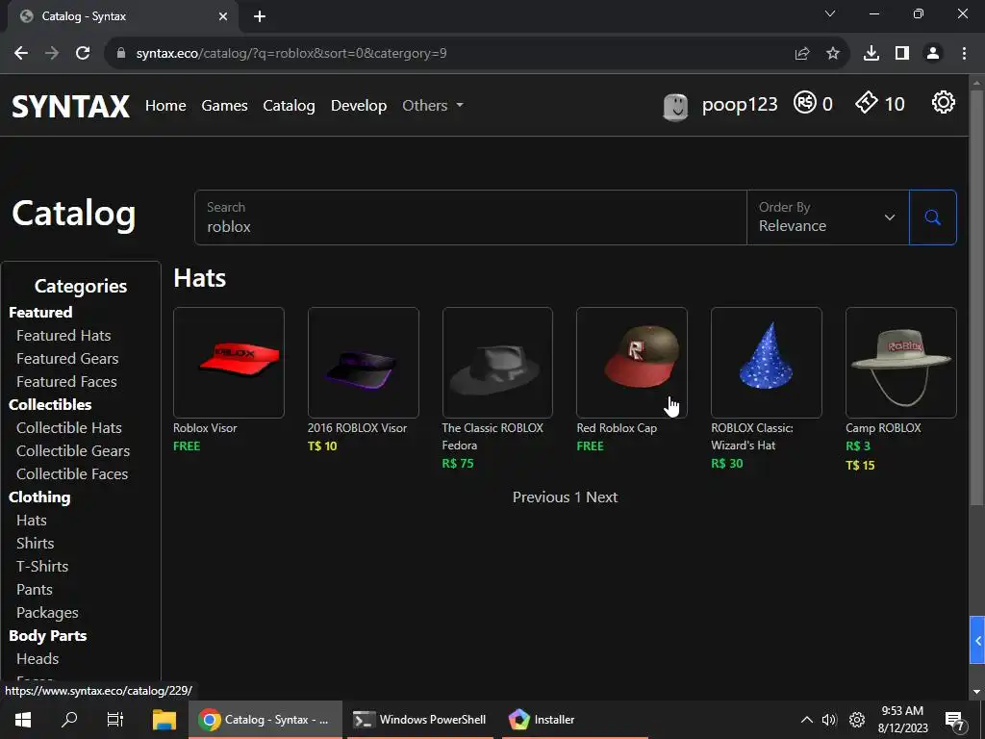Bookmark the page with the star icon
The height and width of the screenshot is (739, 985).
click(833, 54)
